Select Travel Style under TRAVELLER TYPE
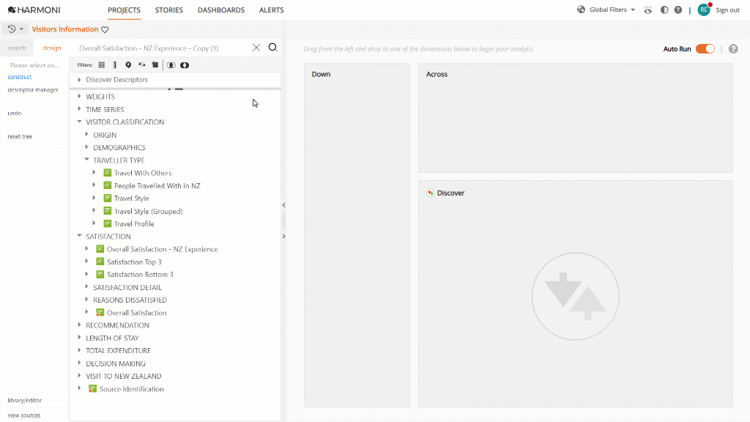This screenshot has height=422, width=750. [132, 198]
